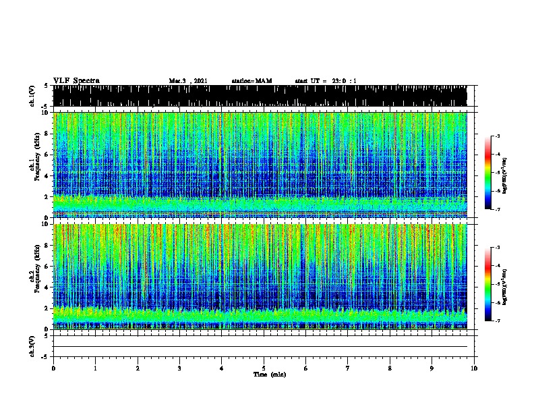Click time axis tick label "1"

(95, 368)
